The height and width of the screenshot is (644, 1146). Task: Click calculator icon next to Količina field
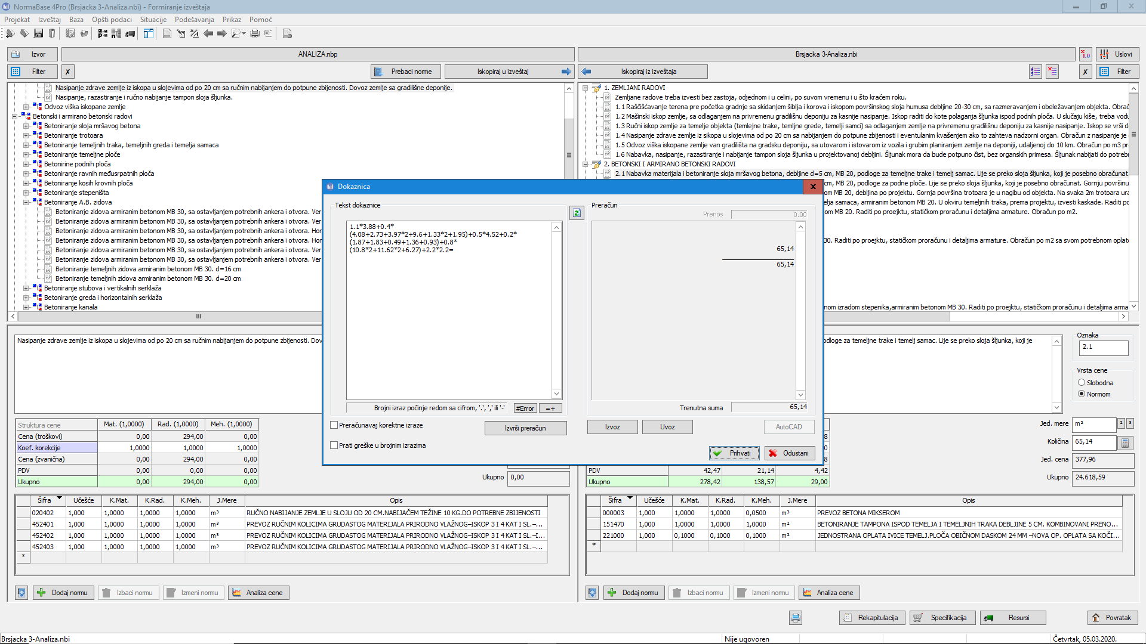click(x=1125, y=443)
